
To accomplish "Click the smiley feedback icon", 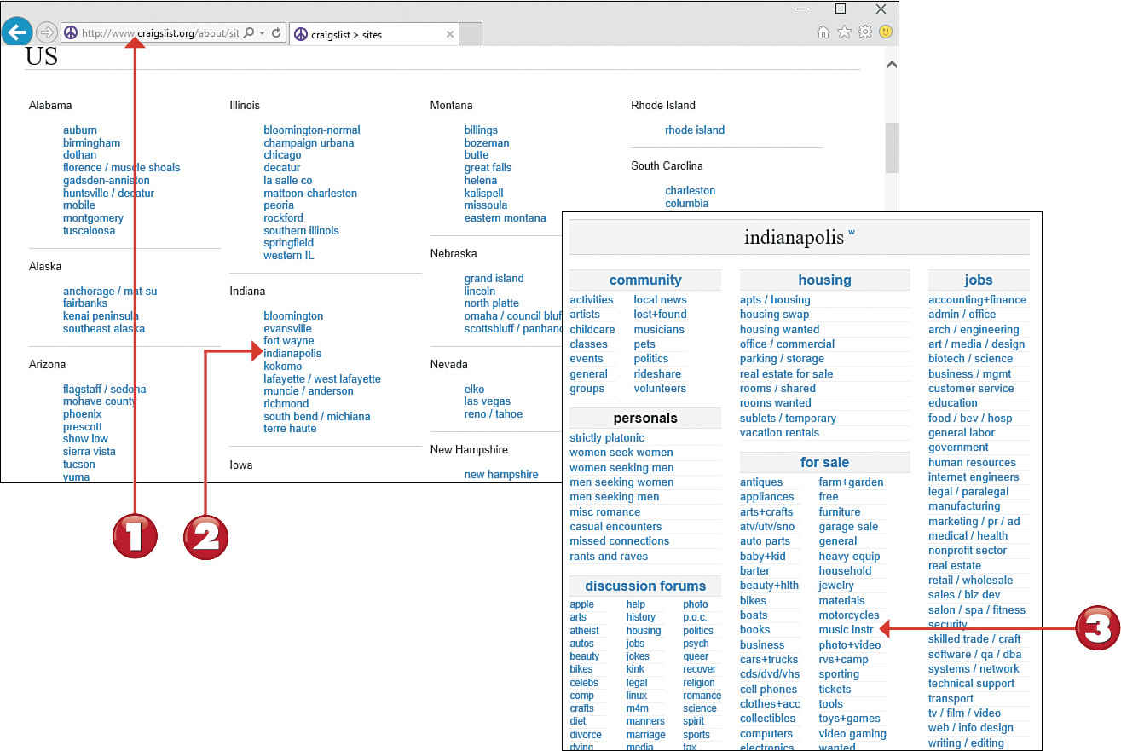I will [886, 32].
